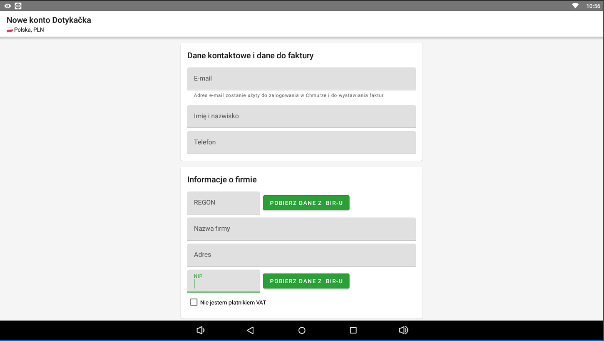Screen dimensions: 604x341
Task: Raise volume using right speaker icon
Action: click(403, 330)
